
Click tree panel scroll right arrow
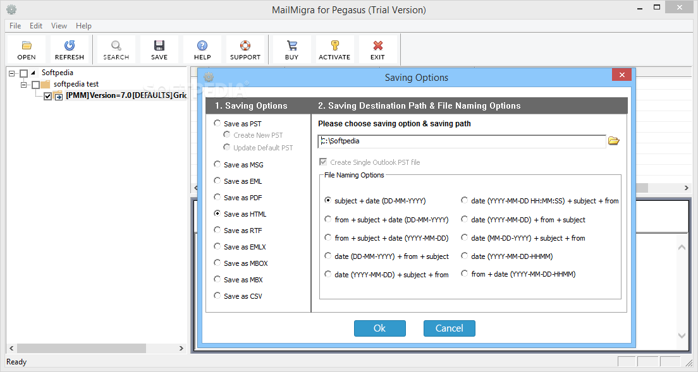[x=181, y=349]
